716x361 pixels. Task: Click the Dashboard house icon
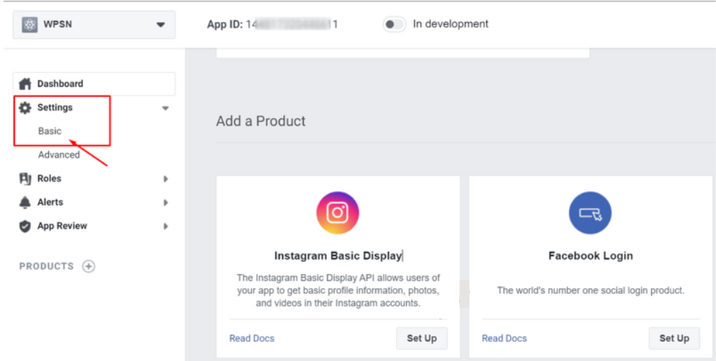pos(25,84)
